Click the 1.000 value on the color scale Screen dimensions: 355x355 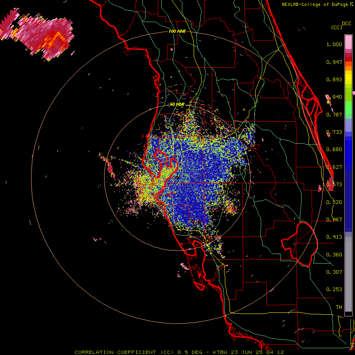(x=334, y=44)
